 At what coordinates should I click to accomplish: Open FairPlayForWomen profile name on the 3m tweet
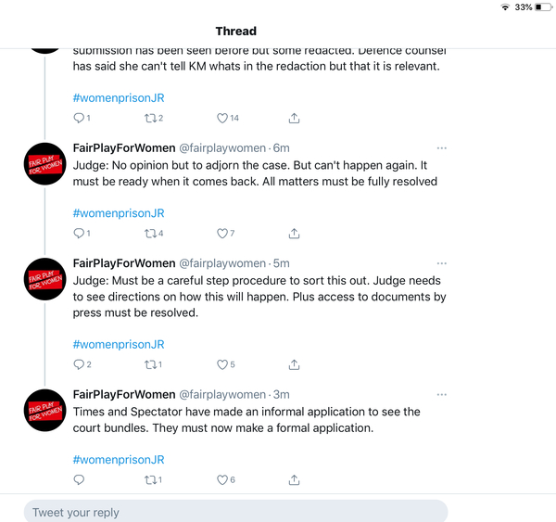click(x=123, y=395)
